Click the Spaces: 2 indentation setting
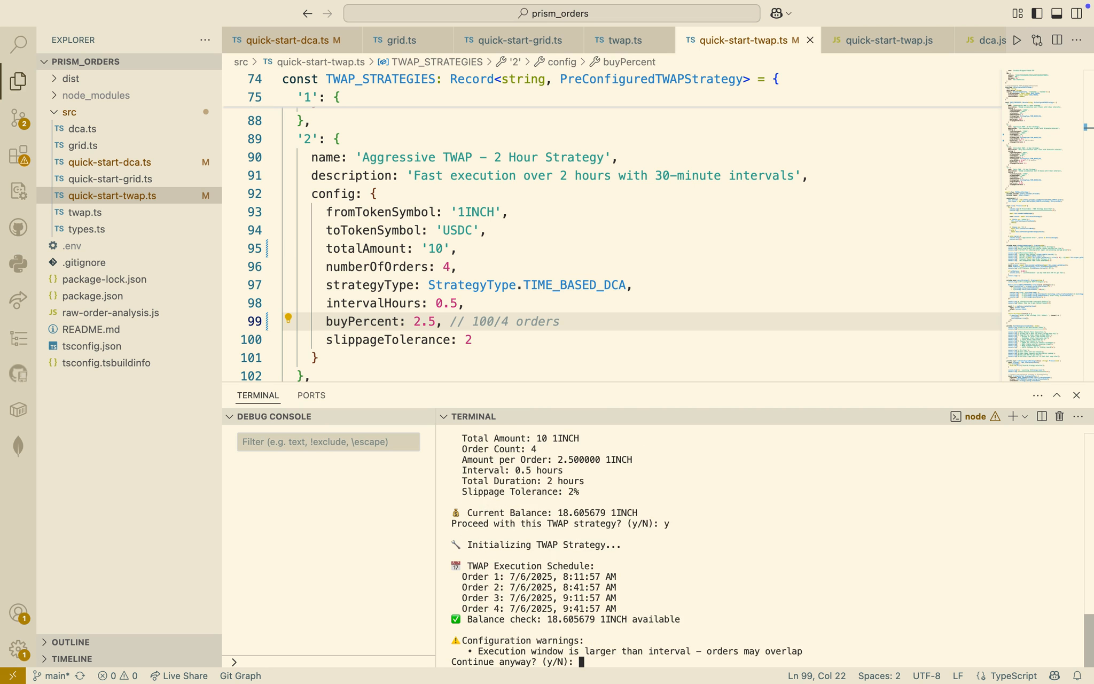 click(879, 676)
